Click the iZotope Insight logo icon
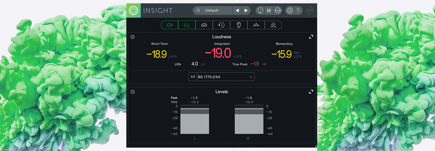This screenshot has width=435, height=151. [x=134, y=11]
